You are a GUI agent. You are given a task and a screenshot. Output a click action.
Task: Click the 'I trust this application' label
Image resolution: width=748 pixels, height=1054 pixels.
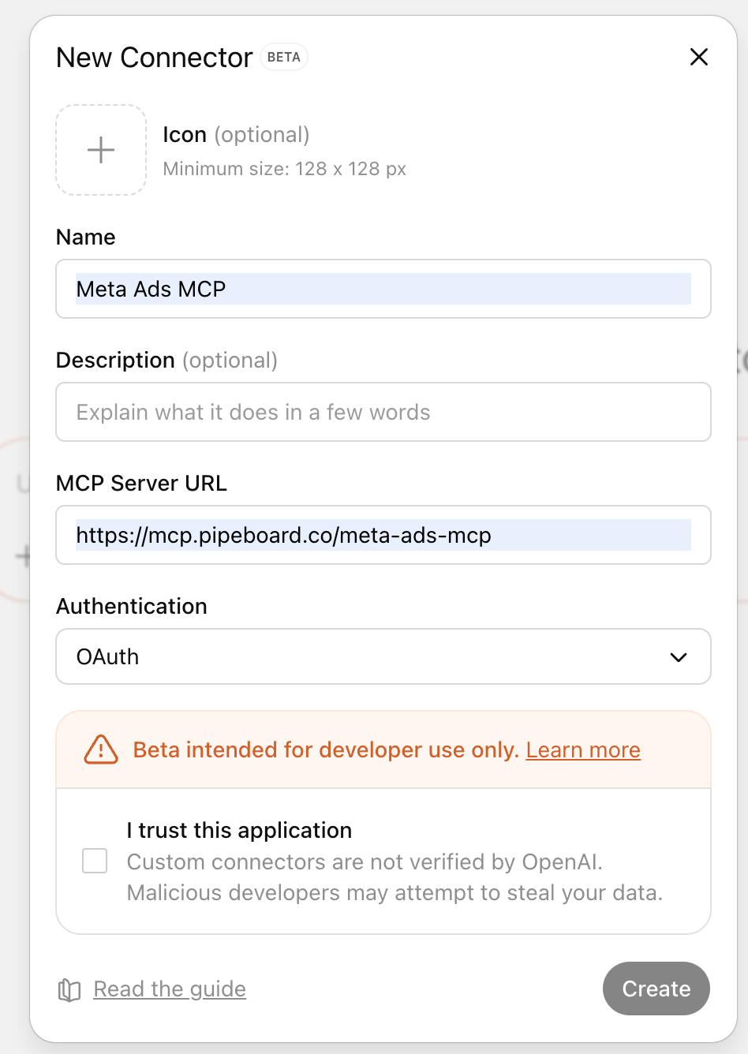(x=239, y=830)
